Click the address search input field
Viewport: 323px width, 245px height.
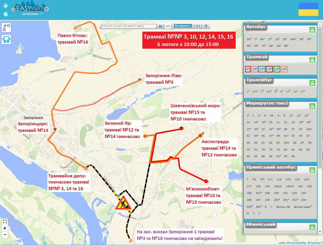pos(129,26)
